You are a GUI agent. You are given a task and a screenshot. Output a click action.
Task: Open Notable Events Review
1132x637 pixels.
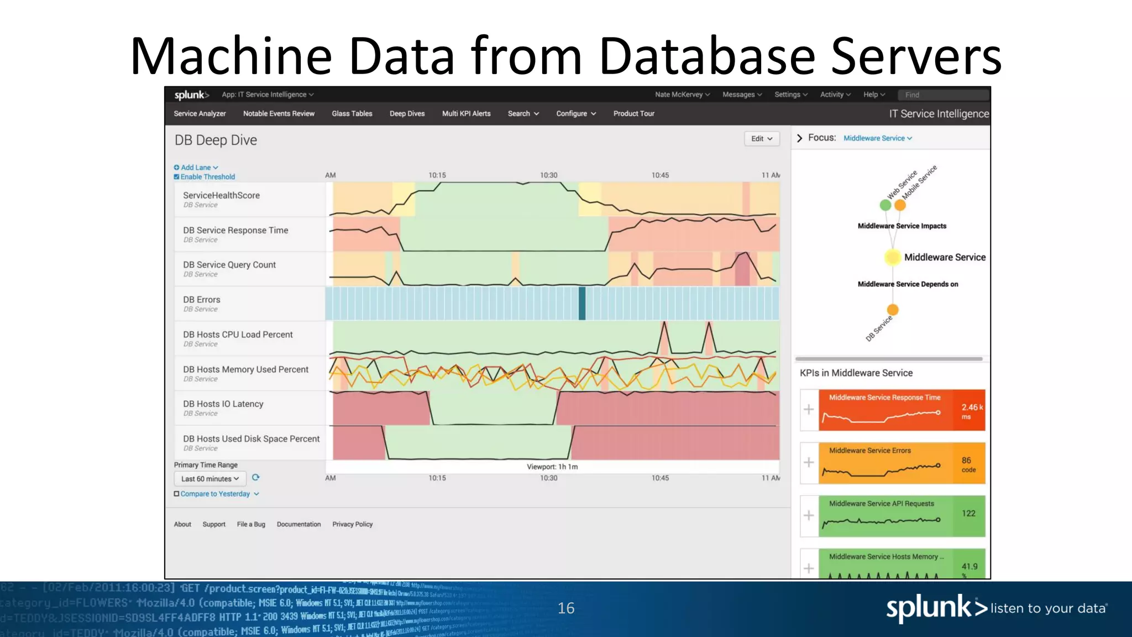click(279, 113)
